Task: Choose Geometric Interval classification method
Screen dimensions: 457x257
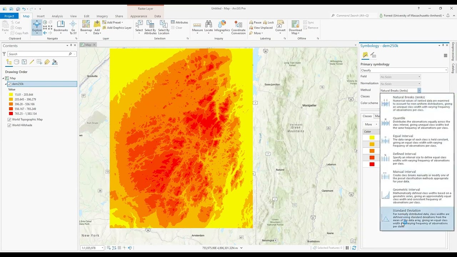Action: tap(417, 196)
